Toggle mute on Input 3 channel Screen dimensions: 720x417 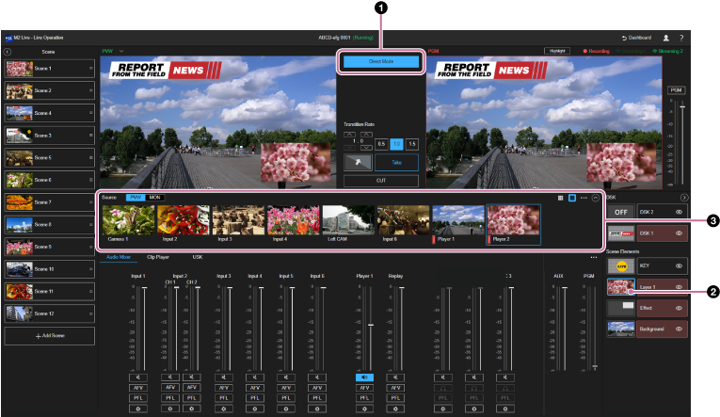pyautogui.click(x=224, y=377)
